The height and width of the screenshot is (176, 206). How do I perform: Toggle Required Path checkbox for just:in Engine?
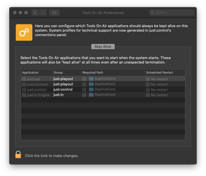point(84,95)
